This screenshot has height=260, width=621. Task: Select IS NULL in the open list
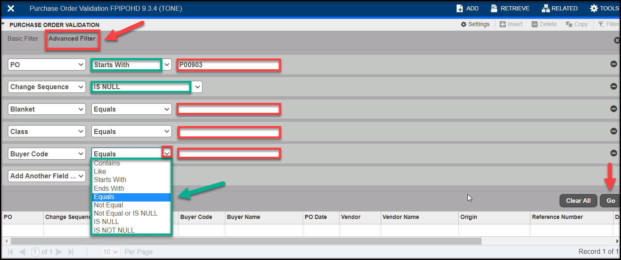pos(131,221)
